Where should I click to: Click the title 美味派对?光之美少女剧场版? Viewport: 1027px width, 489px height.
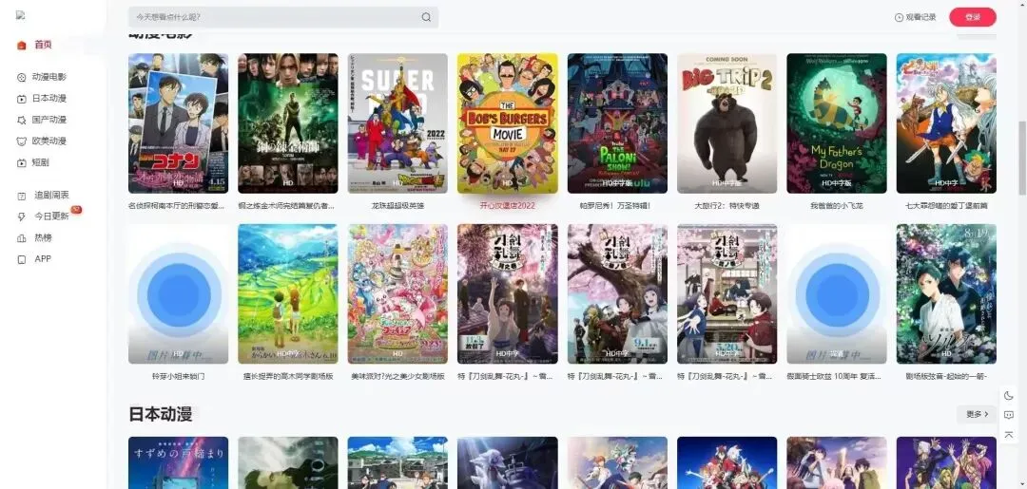point(397,377)
